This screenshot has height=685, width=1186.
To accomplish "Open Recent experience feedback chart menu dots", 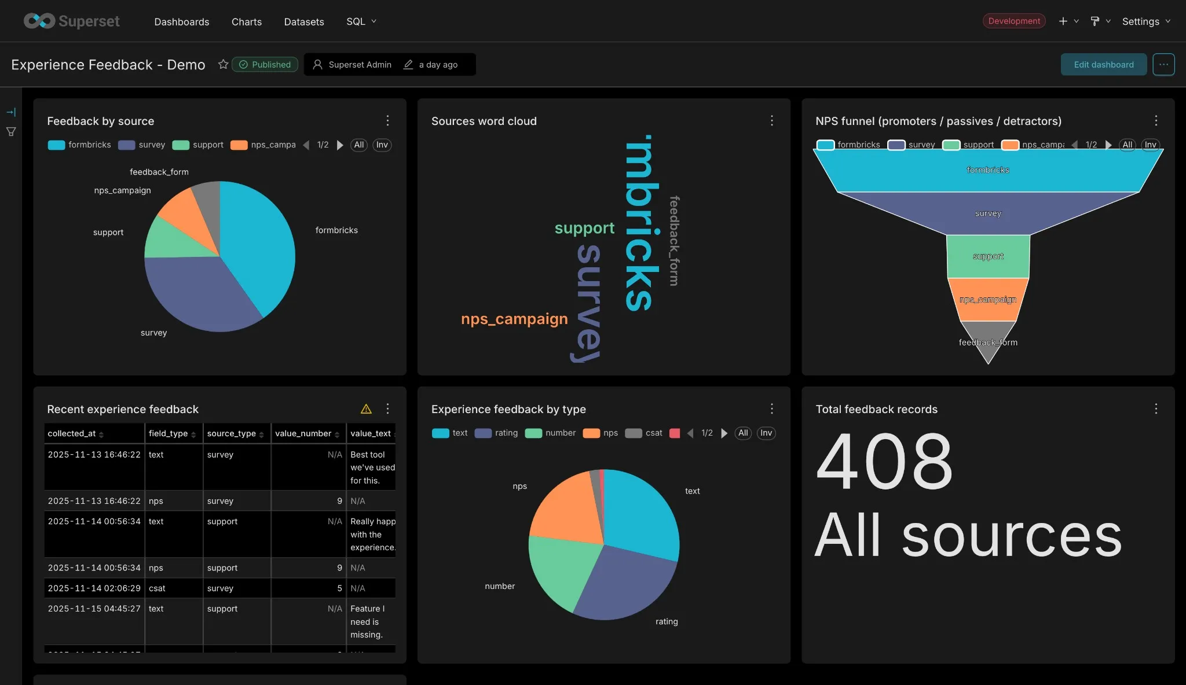I will tap(387, 408).
